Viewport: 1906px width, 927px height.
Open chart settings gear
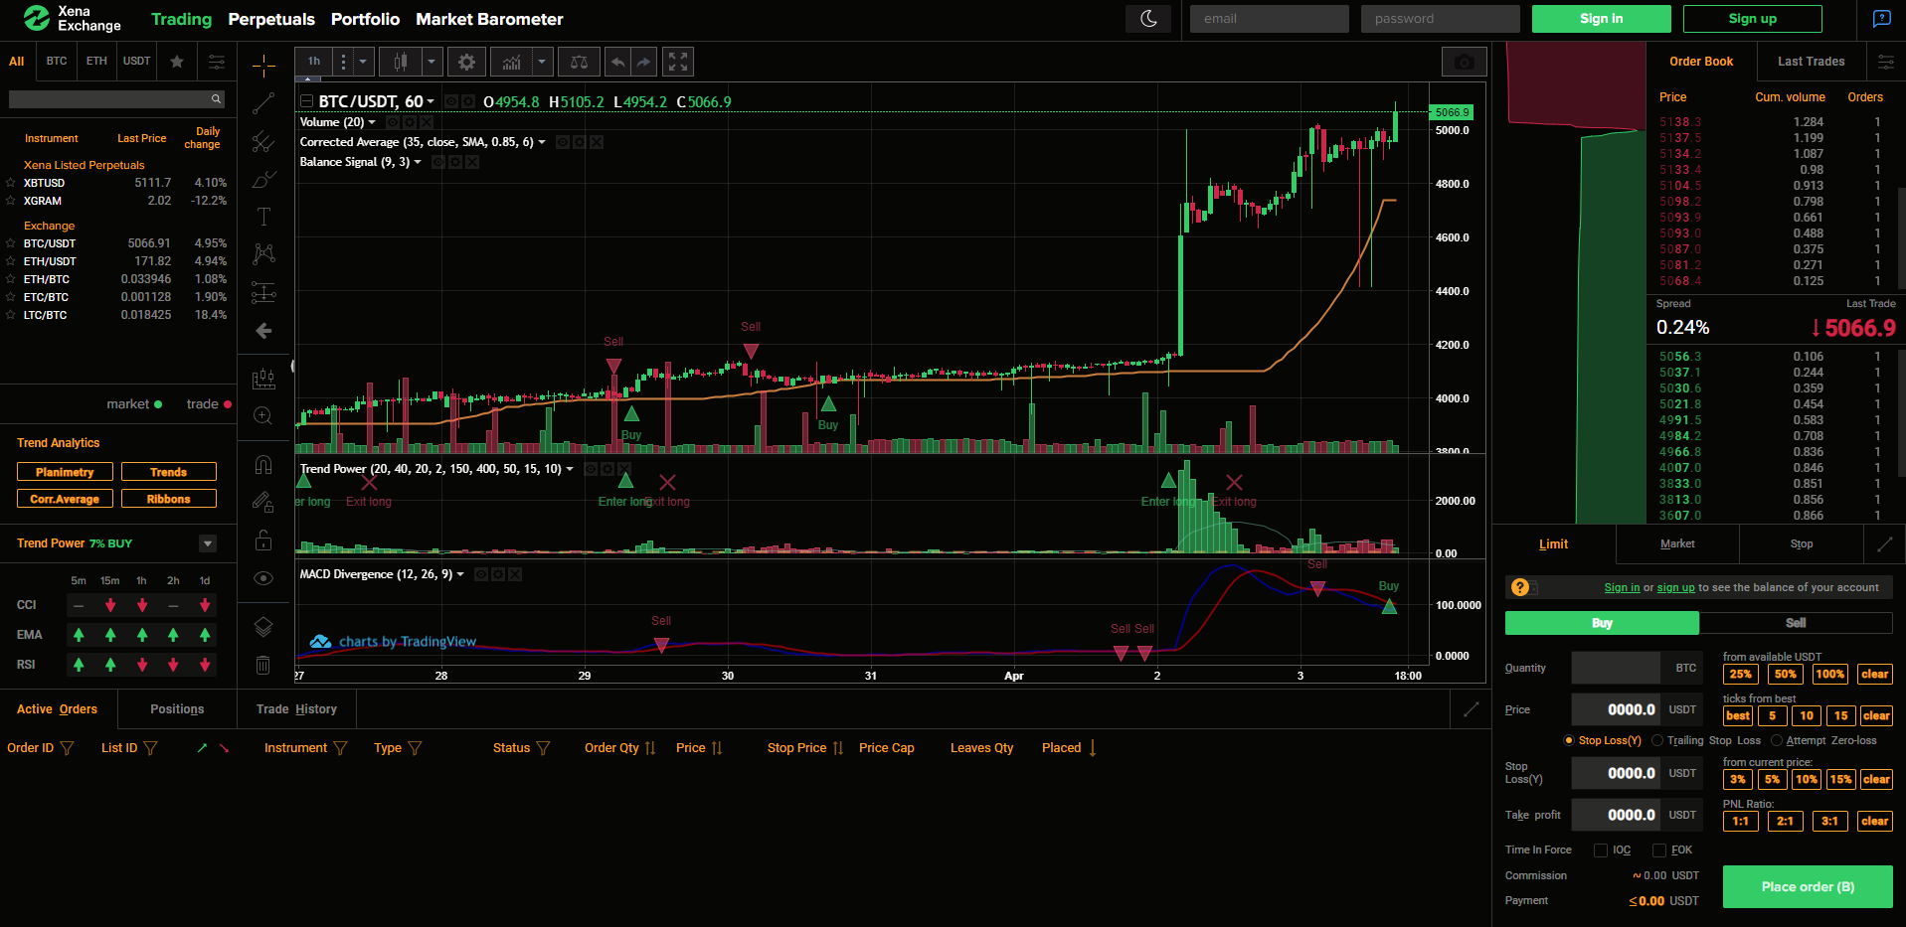pyautogui.click(x=466, y=63)
